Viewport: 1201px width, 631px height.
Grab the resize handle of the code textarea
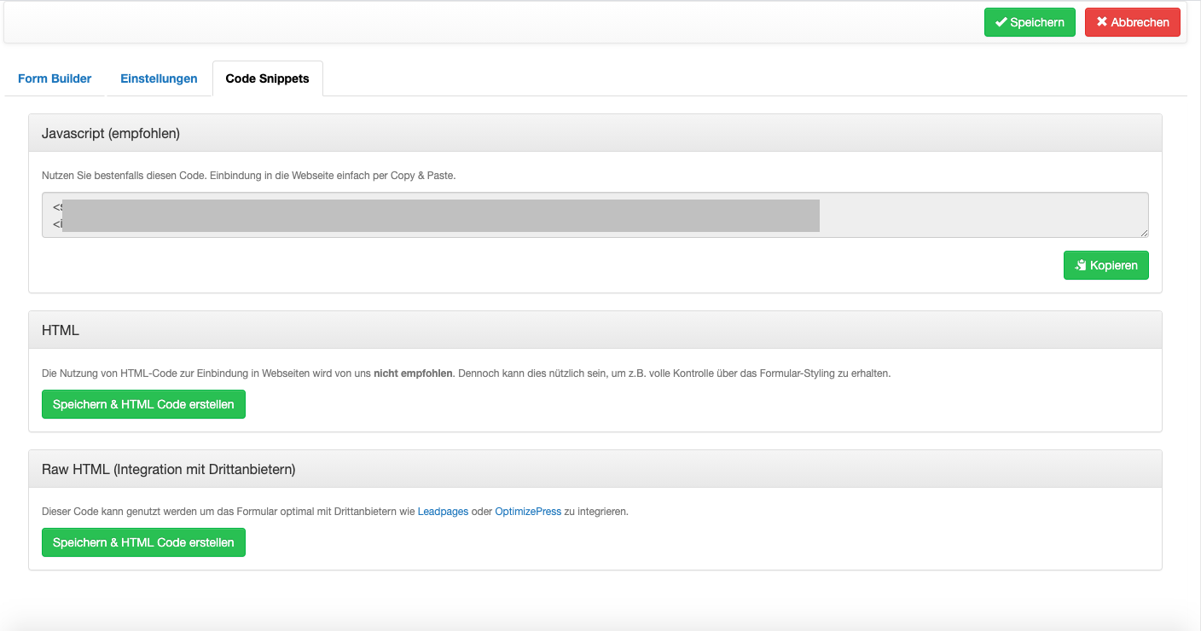(1144, 233)
